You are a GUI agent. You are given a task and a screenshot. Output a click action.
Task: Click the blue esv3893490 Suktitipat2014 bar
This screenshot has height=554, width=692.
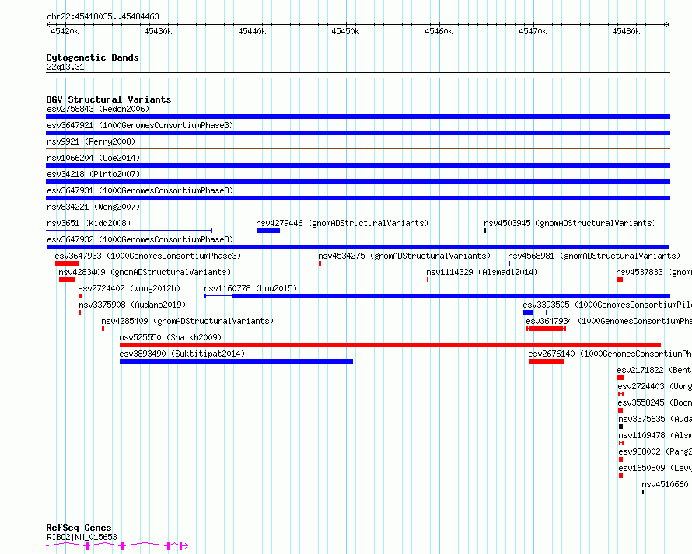[x=236, y=361]
